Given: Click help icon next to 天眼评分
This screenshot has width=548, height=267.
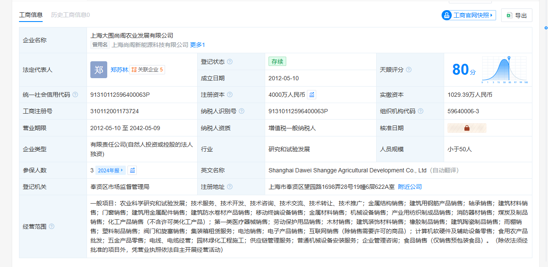Looking at the screenshot, I should [x=409, y=70].
